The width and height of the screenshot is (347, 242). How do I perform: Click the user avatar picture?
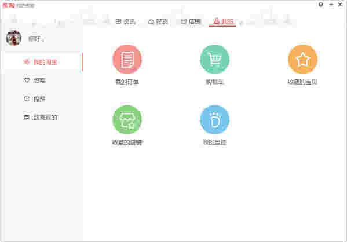point(14,38)
